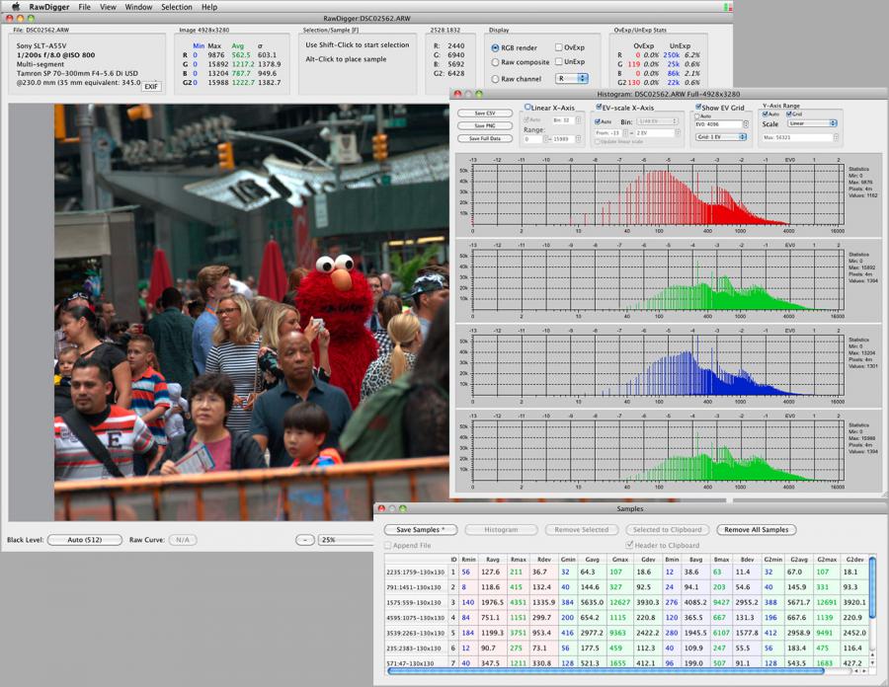This screenshot has width=889, height=687.
Task: Click the zoom out minus button
Action: (x=305, y=540)
